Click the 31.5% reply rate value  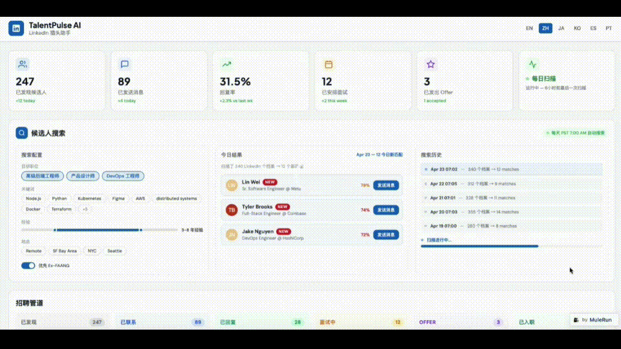pos(235,81)
